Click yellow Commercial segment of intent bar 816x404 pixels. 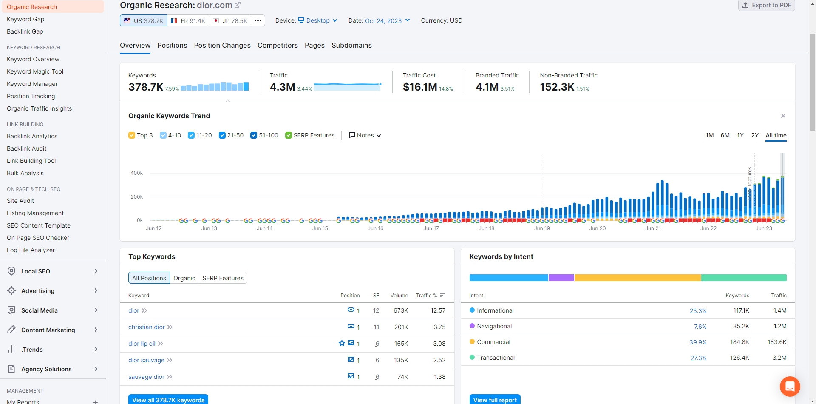637,278
